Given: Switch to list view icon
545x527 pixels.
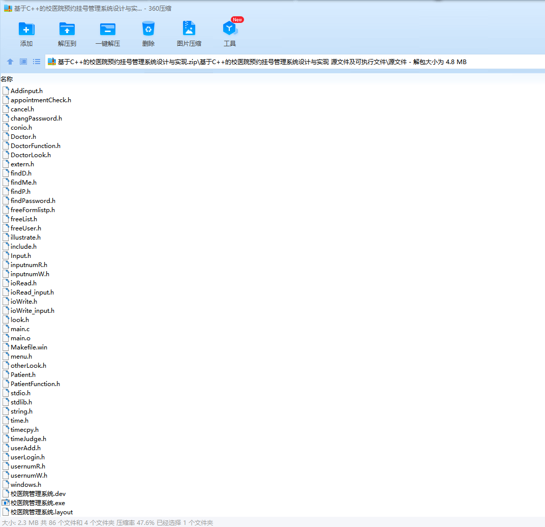Looking at the screenshot, I should tap(37, 62).
